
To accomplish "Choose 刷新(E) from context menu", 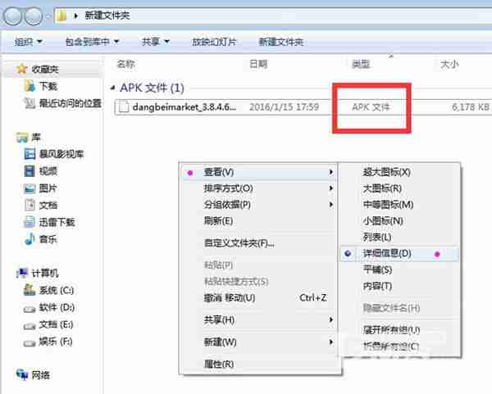I will [259, 221].
